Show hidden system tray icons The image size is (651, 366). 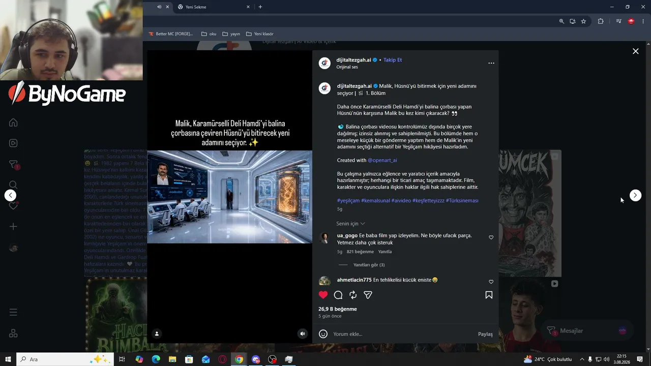(x=582, y=359)
